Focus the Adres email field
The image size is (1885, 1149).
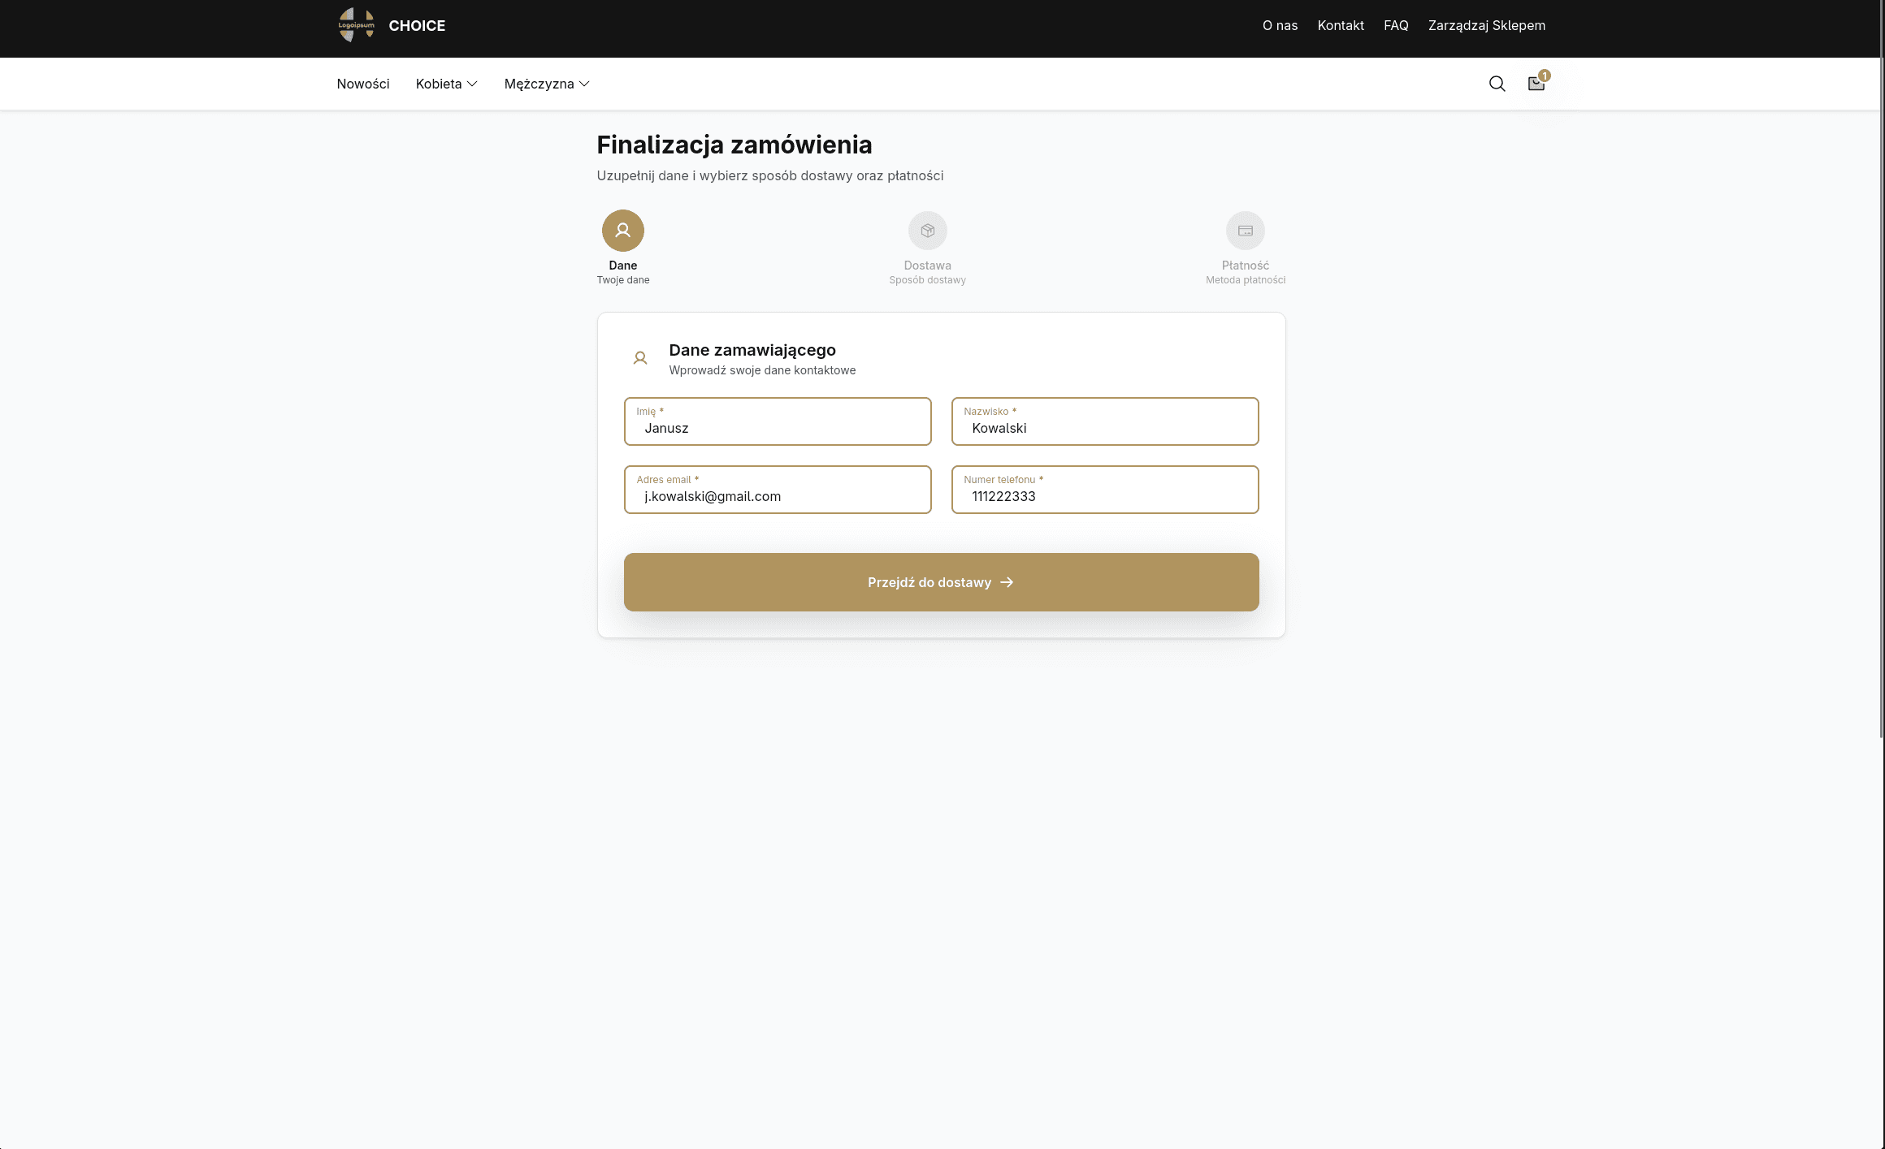tap(778, 490)
